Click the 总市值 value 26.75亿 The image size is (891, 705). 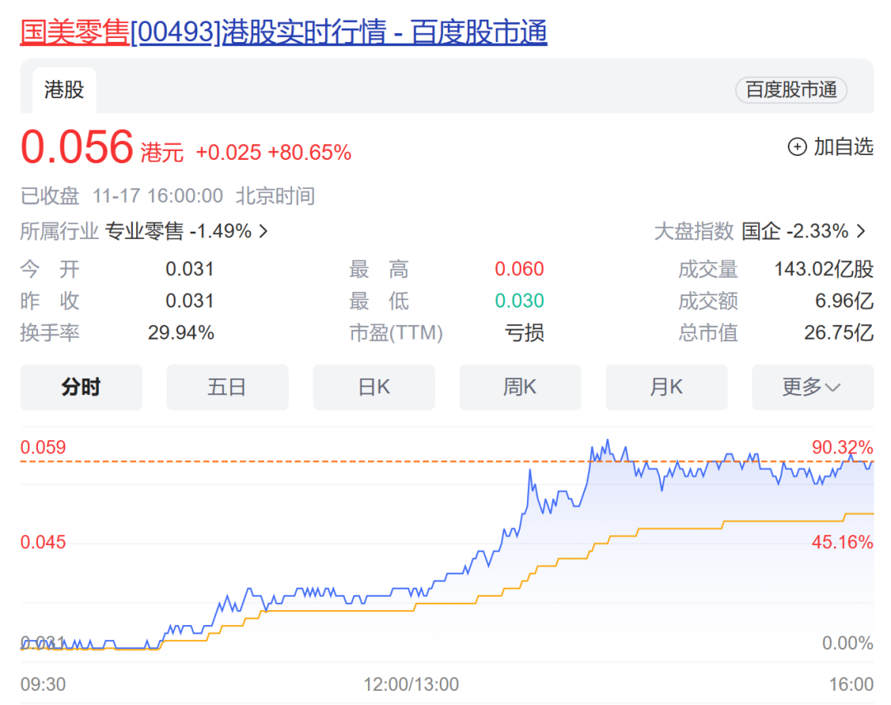[x=839, y=332]
